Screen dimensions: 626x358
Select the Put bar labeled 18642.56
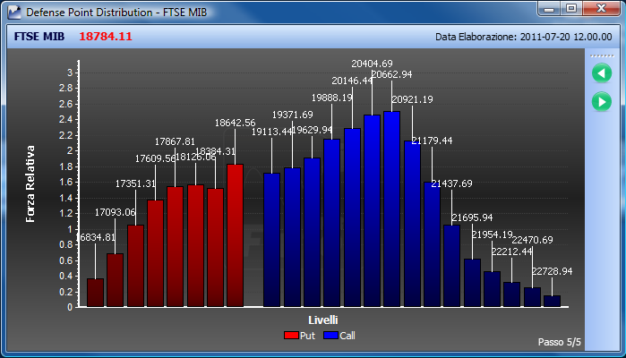point(235,235)
